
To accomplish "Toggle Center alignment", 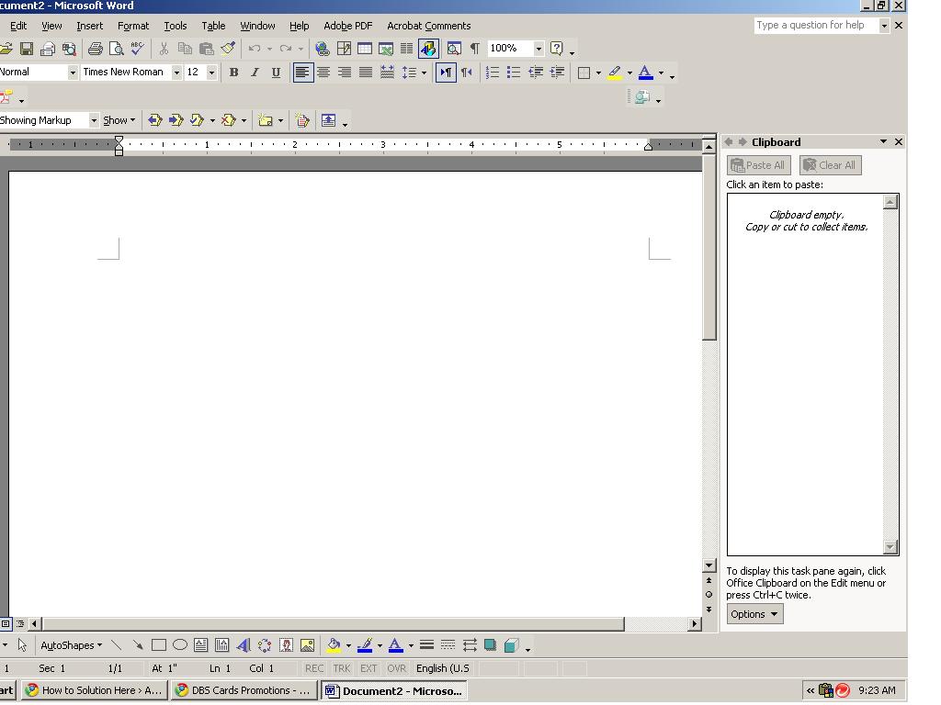I will 323,73.
